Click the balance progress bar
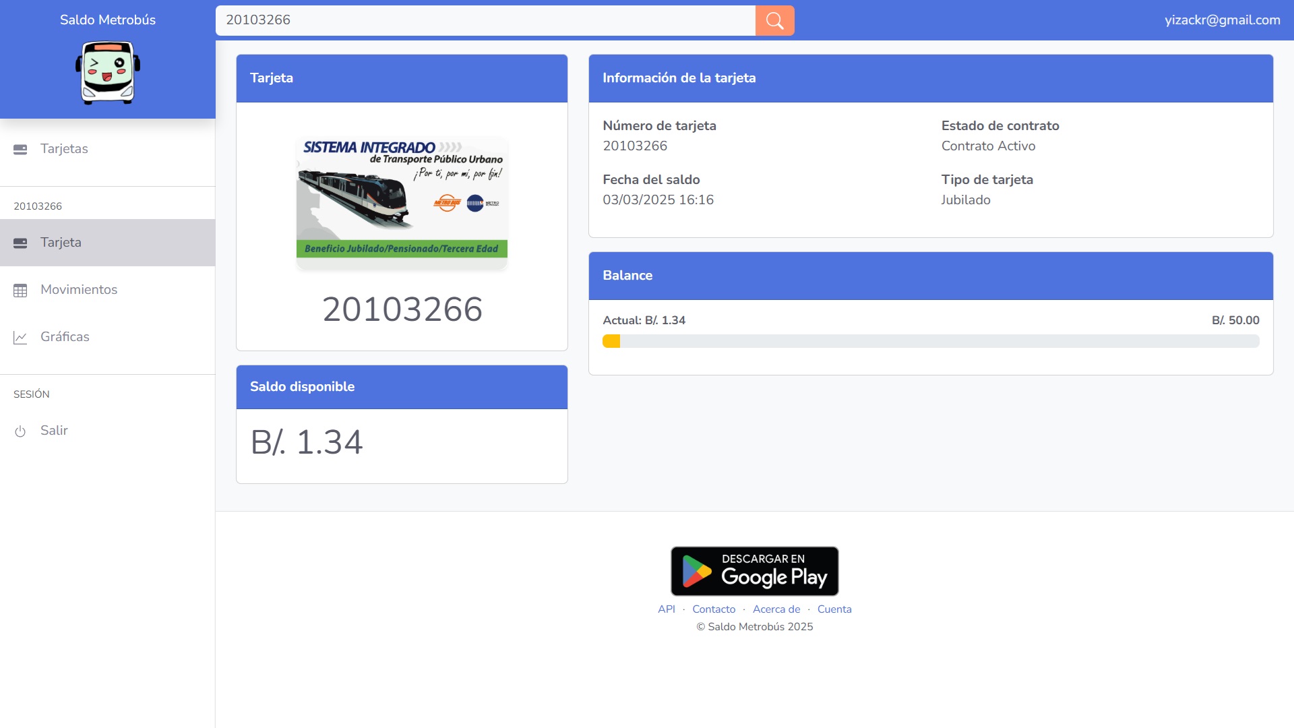 coord(931,341)
